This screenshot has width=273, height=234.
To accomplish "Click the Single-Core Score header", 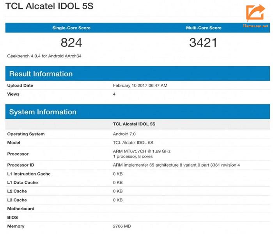I will coord(71,28).
